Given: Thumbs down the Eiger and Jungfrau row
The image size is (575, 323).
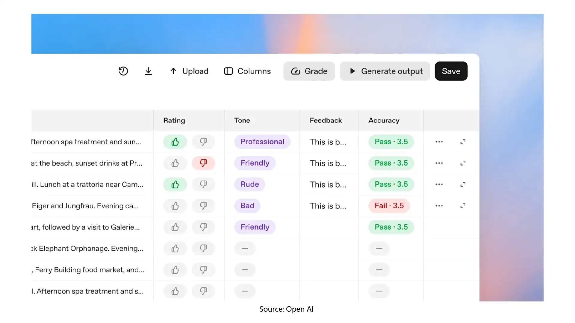Looking at the screenshot, I should [x=203, y=206].
